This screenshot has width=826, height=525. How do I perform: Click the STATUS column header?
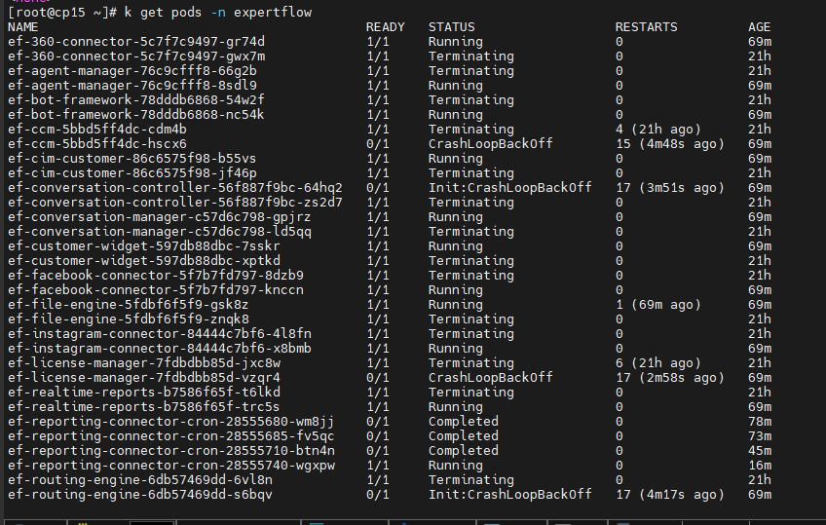click(451, 27)
